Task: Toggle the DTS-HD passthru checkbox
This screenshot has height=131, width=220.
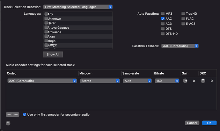Action: coord(163,34)
